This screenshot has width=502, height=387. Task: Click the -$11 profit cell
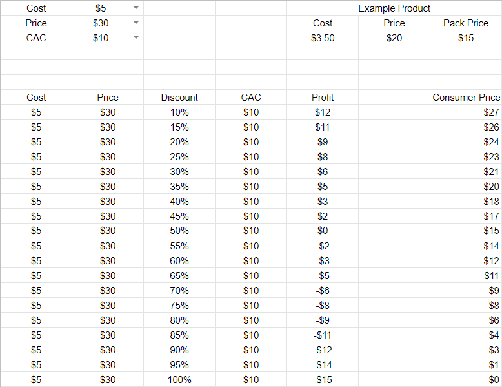point(323,335)
